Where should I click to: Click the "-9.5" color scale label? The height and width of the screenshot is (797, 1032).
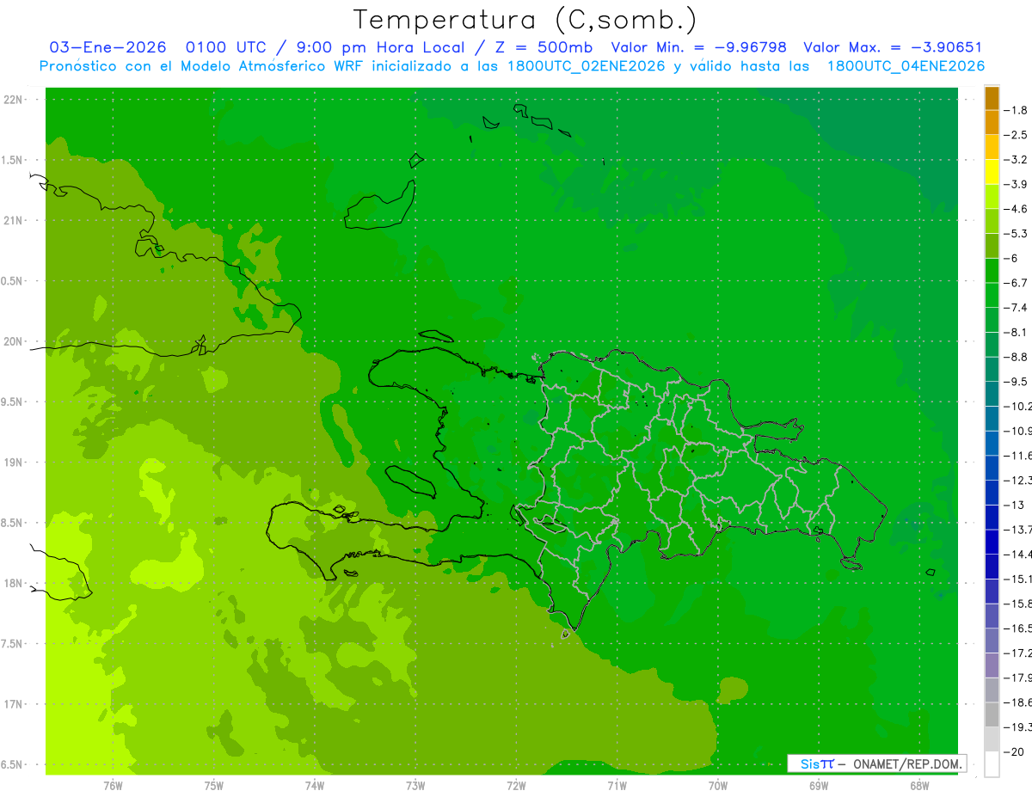(1017, 382)
